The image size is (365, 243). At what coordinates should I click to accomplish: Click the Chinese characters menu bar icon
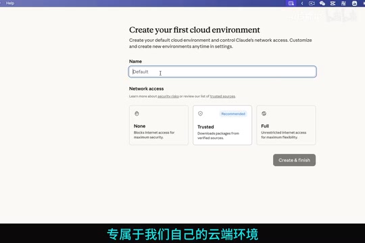click(343, 3)
